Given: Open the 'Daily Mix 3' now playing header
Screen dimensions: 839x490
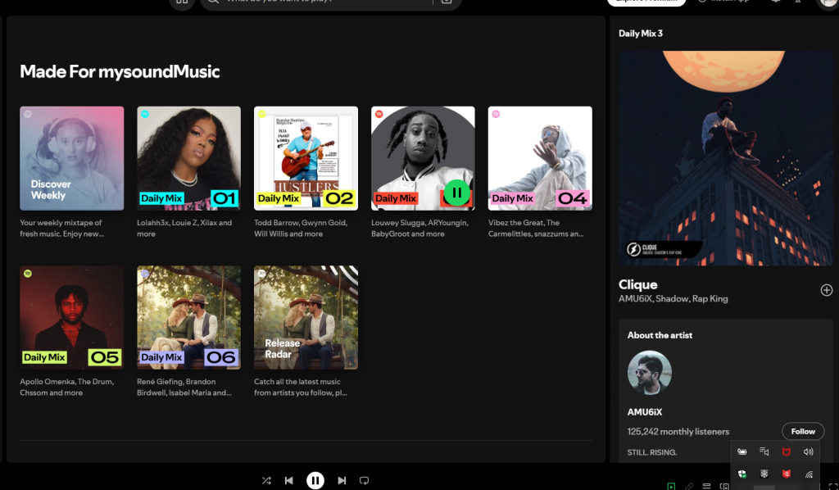Looking at the screenshot, I should [641, 33].
